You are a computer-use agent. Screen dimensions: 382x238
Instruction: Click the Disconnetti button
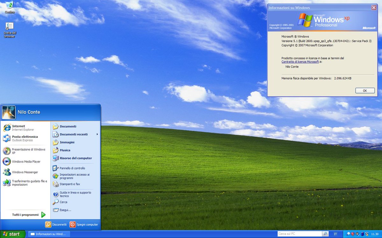[x=56, y=224]
